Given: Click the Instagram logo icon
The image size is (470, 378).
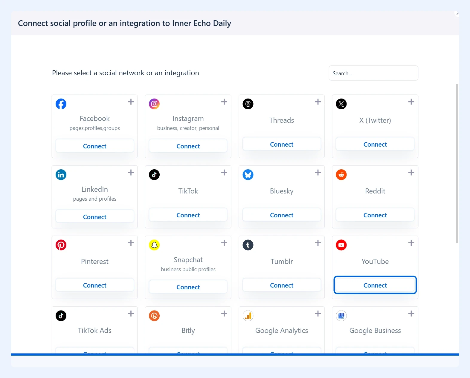Looking at the screenshot, I should pos(154,104).
